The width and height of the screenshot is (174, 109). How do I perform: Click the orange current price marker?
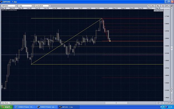[x=110, y=41]
